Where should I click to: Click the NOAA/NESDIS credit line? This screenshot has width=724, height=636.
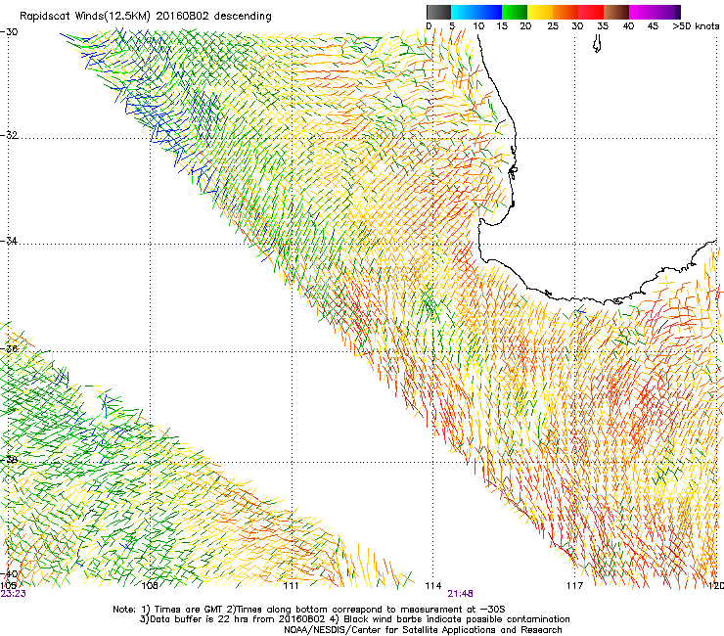pos(423,630)
